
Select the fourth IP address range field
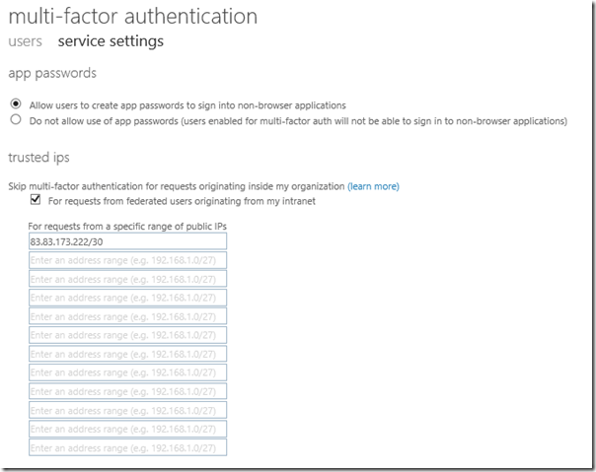click(127, 298)
